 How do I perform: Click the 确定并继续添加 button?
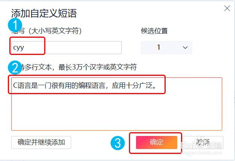coord(41,142)
